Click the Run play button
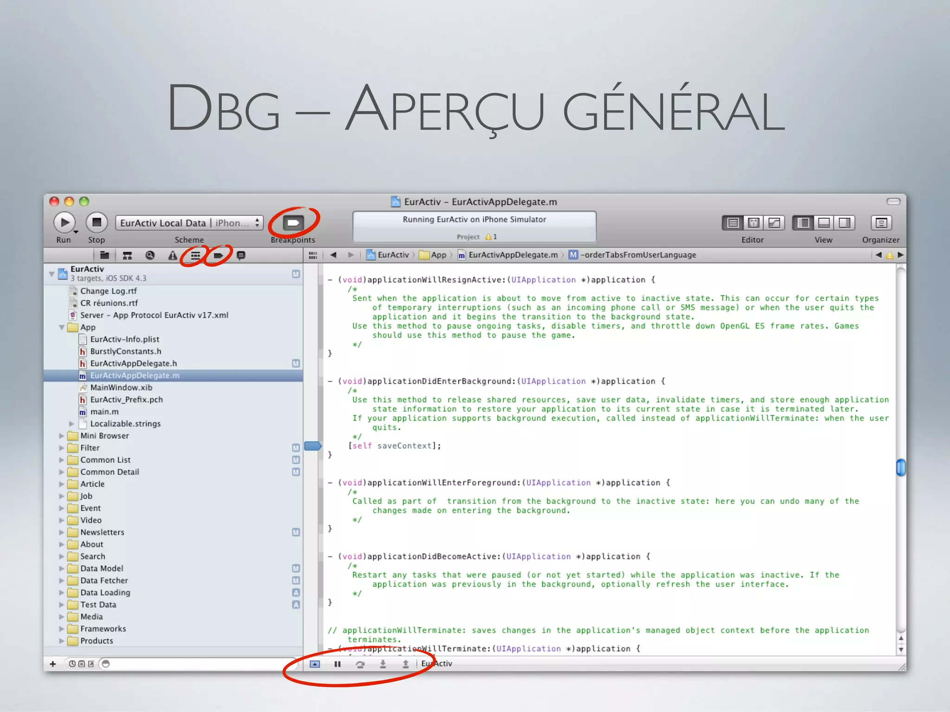 64,222
